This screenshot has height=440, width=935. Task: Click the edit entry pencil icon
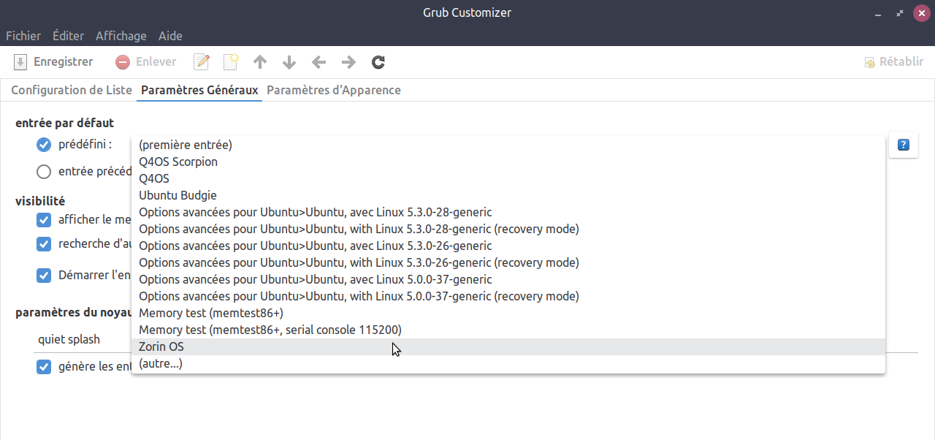tap(202, 62)
